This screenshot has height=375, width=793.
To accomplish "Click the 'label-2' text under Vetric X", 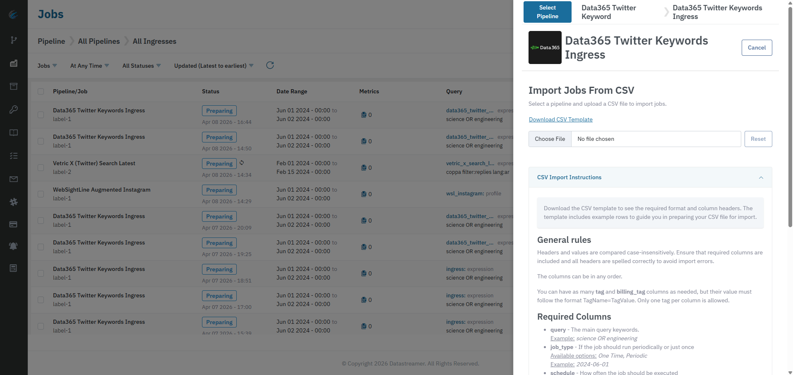I will pyautogui.click(x=62, y=172).
